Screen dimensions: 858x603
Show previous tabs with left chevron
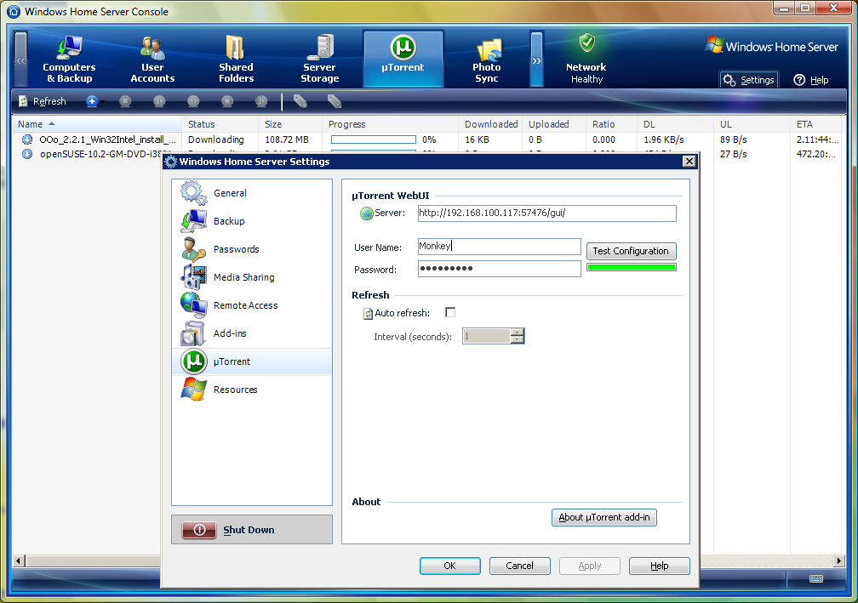tap(20, 60)
